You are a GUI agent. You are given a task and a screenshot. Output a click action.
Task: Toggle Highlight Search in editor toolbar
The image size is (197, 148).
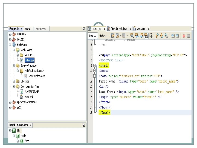click(146, 36)
